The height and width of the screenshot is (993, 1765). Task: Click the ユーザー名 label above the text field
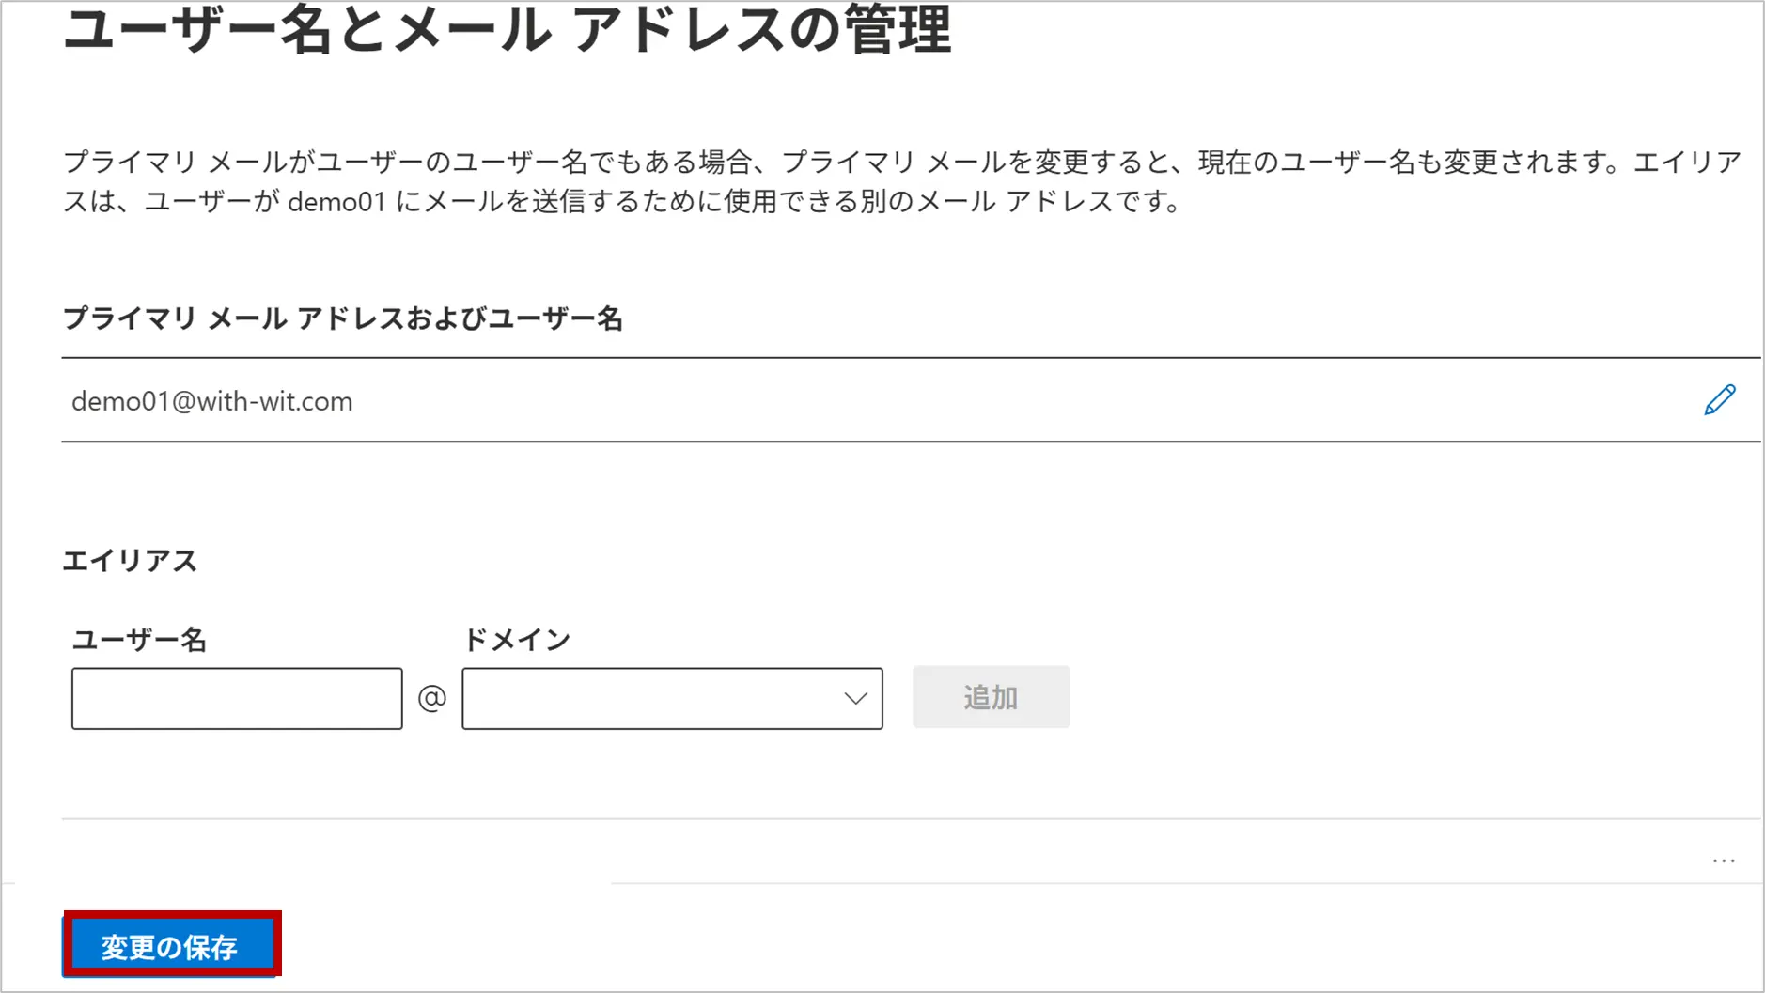click(x=139, y=640)
